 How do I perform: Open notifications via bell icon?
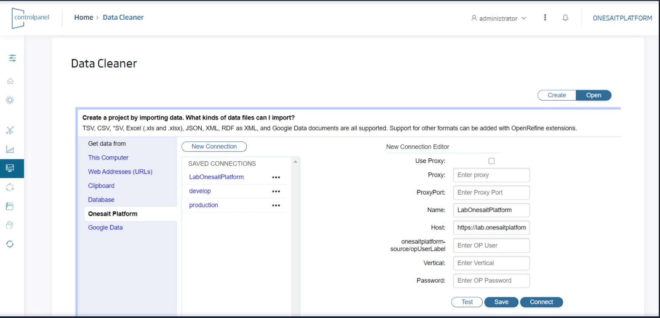[565, 18]
